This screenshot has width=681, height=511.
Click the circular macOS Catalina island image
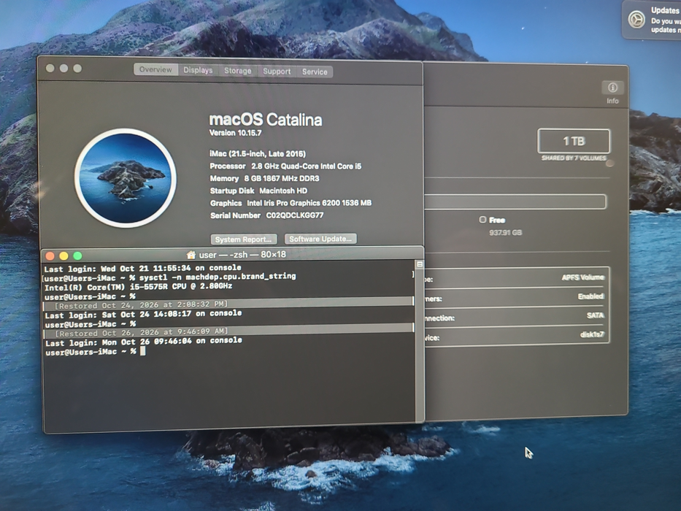[x=126, y=177]
